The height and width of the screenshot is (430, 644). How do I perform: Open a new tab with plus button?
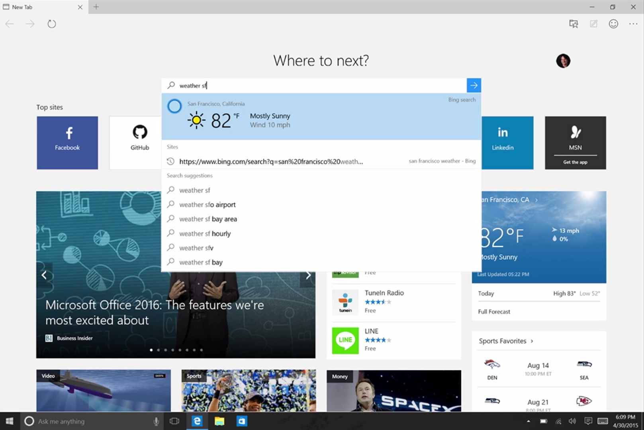pos(96,7)
